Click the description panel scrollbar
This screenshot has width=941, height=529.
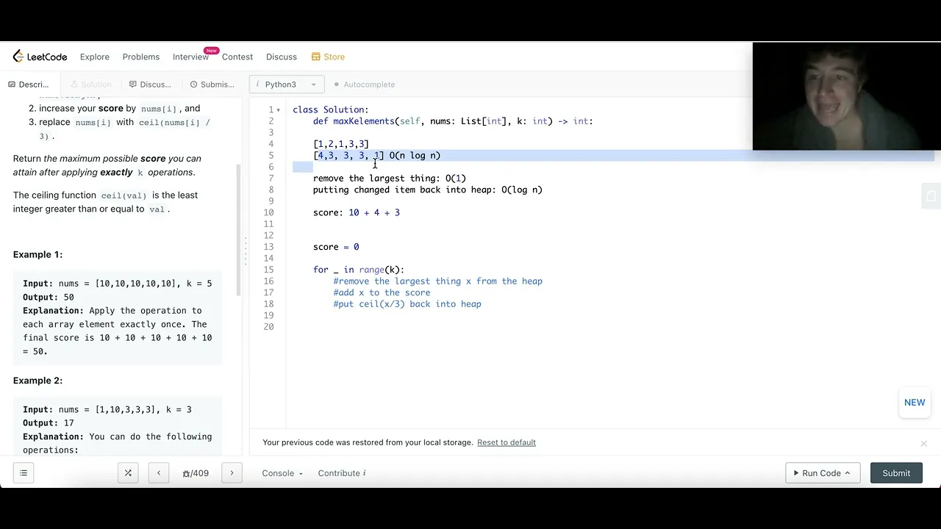click(x=238, y=229)
